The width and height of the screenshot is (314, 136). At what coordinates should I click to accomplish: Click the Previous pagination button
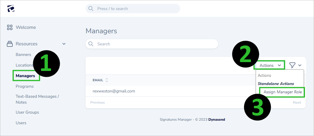point(97,102)
